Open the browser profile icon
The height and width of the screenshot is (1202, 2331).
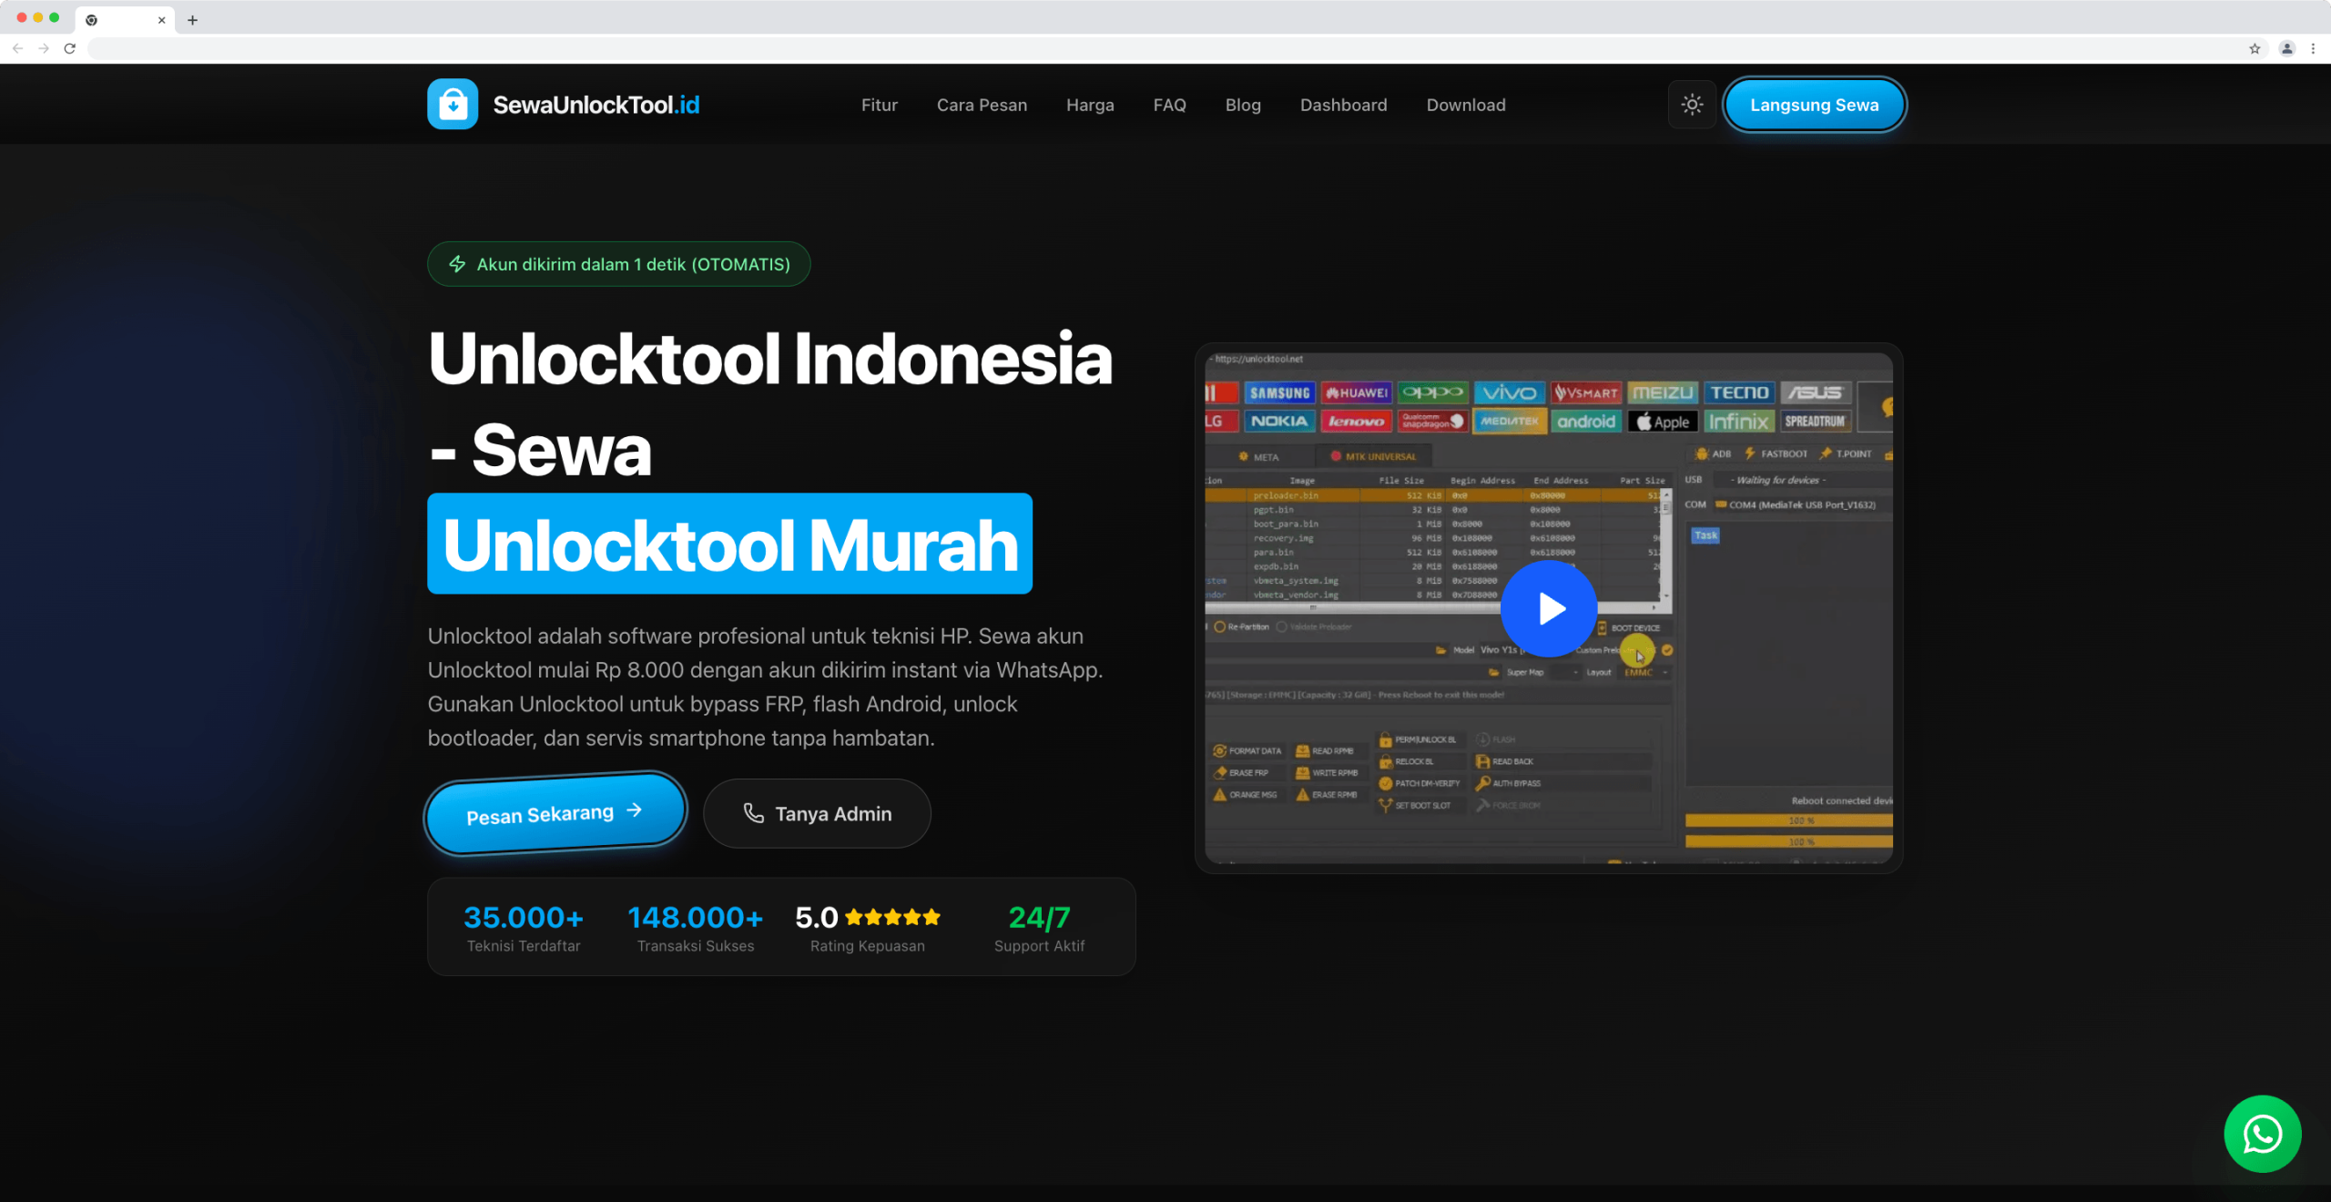tap(2286, 48)
